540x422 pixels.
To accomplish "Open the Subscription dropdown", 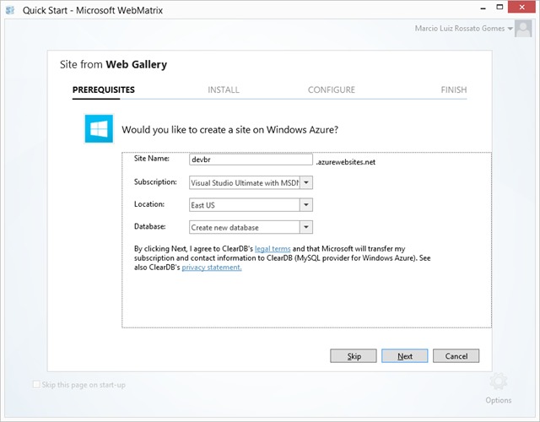I will (251, 182).
